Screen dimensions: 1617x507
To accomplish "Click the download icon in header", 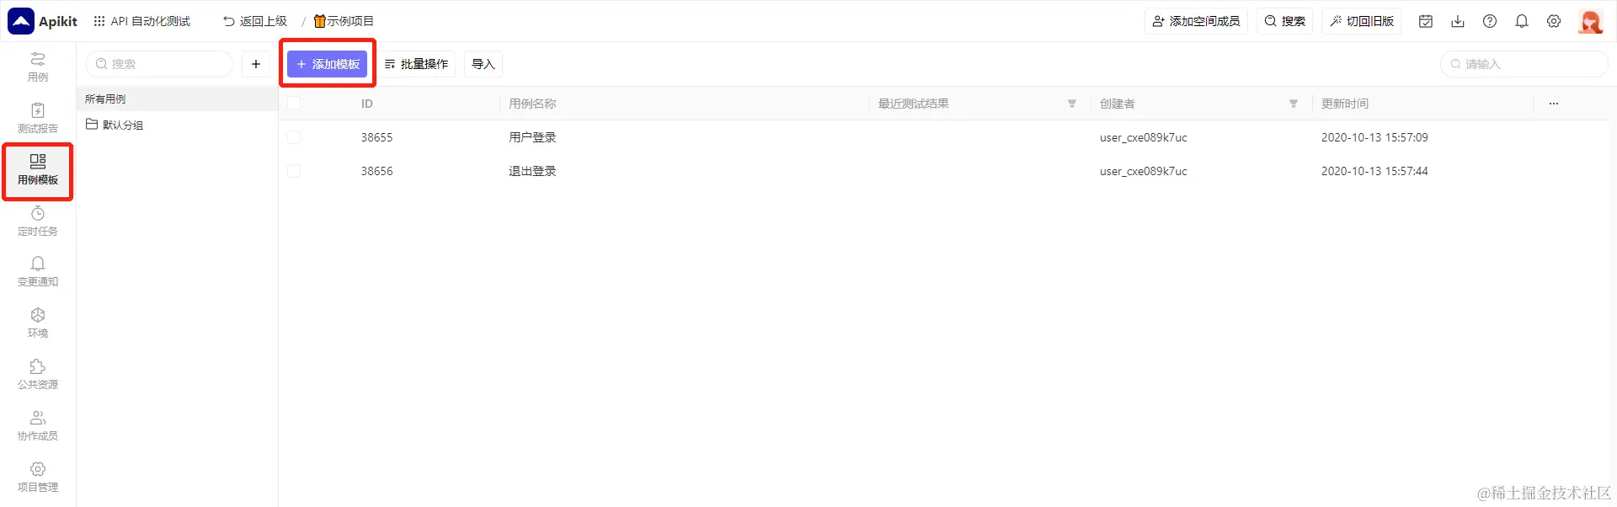I will 1458,21.
